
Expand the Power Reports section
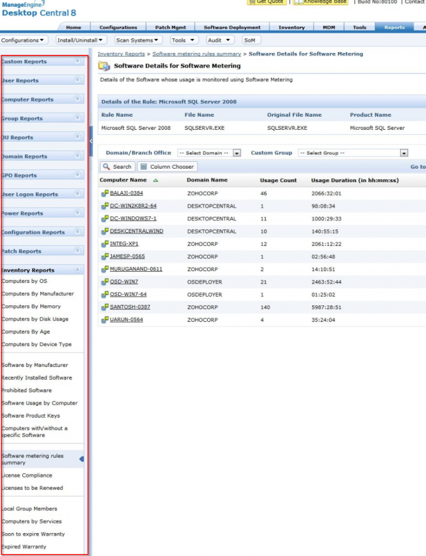[77, 213]
